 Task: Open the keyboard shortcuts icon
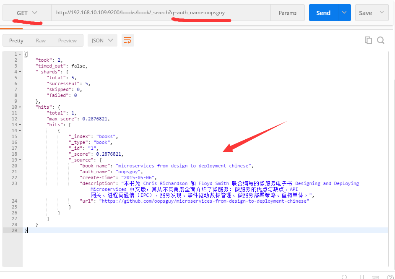pyautogui.click(x=375, y=277)
